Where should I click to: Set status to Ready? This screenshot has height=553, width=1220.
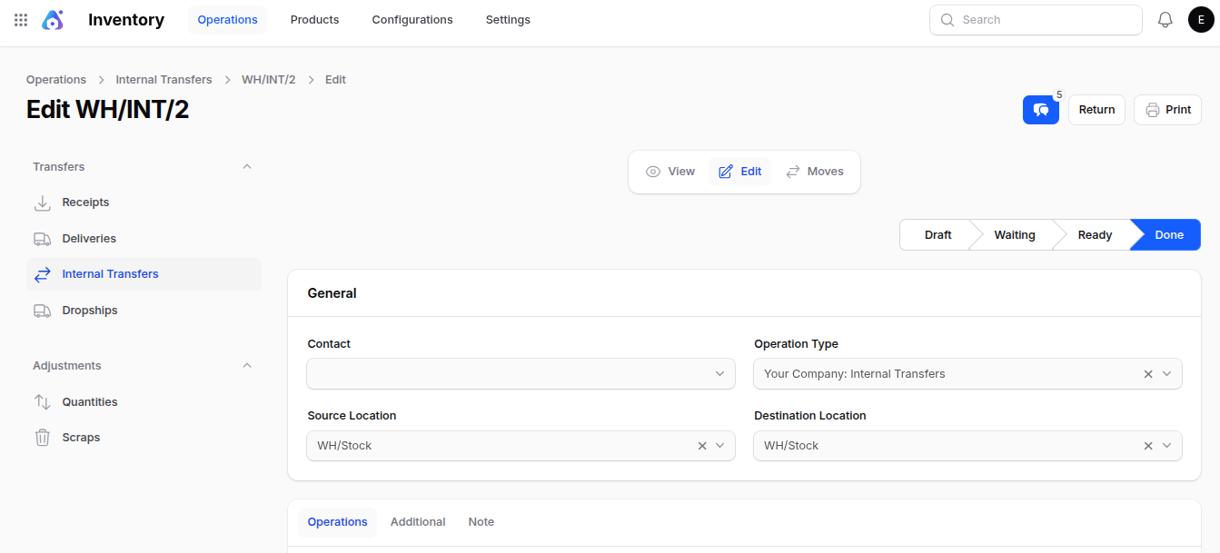click(x=1095, y=235)
